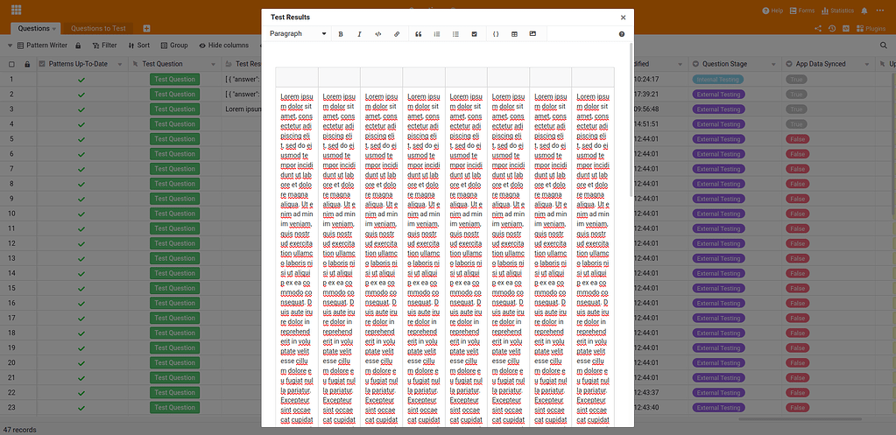Screen dimensions: 896x435
Task: Open Test Question column dropdown arrow
Action: pyautogui.click(x=213, y=65)
